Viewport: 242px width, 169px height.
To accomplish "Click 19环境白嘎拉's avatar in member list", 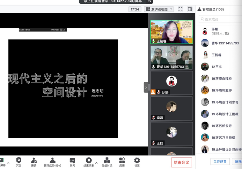I will (x=205, y=78).
